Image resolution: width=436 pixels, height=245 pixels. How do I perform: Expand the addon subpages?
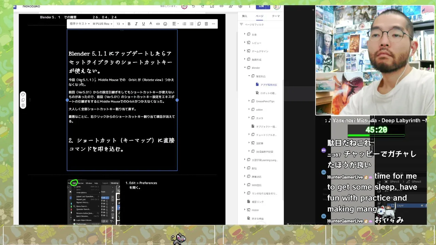click(249, 110)
